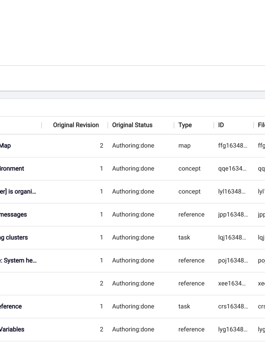The width and height of the screenshot is (265, 342).
Task: Click ID cell 'ffg16348…'
Action: click(233, 145)
